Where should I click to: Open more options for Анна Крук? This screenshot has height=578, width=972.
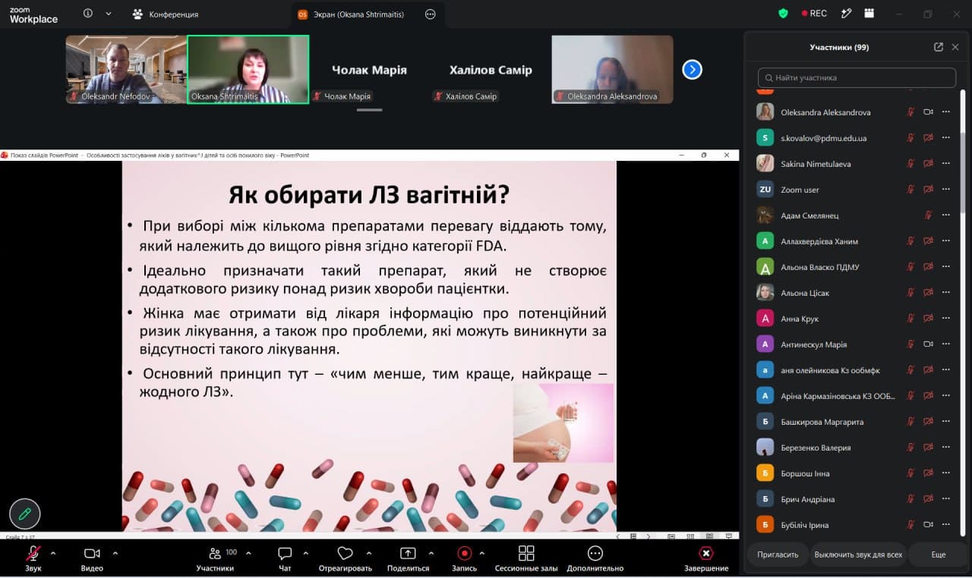click(946, 319)
